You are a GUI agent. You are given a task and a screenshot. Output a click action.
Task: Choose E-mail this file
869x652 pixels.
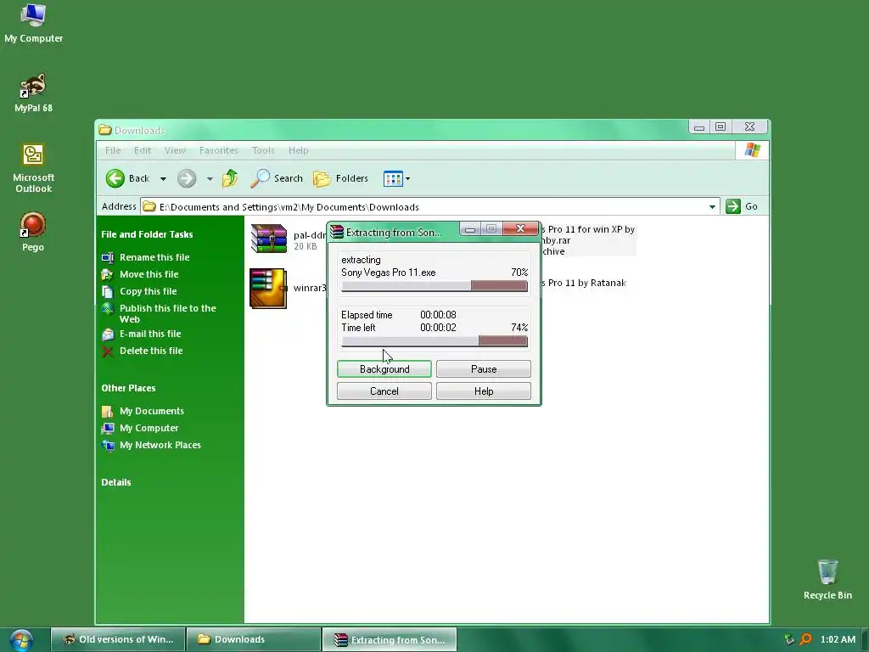[150, 334]
